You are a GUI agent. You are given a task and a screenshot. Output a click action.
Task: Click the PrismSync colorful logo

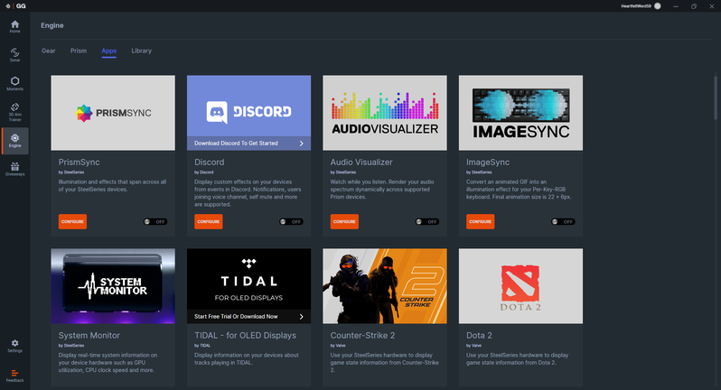point(84,113)
